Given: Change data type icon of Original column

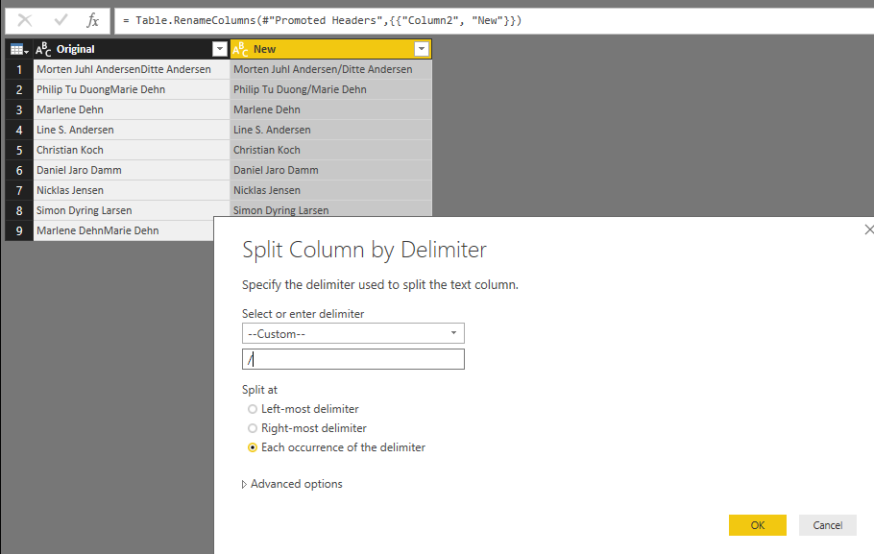Looking at the screenshot, I should click(43, 50).
